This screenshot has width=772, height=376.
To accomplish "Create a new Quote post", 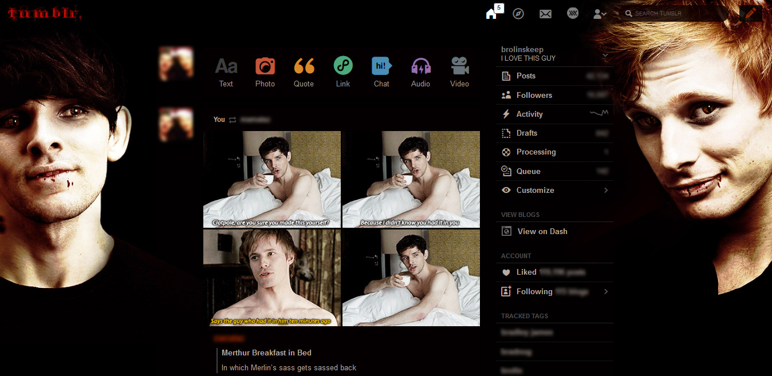I will point(304,72).
